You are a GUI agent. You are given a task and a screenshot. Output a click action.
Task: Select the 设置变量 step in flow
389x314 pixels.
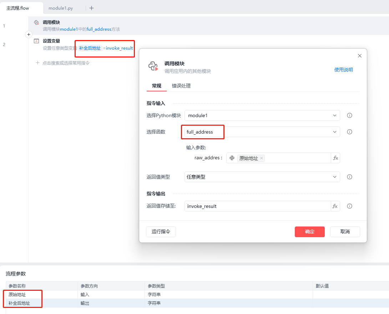pos(208,44)
